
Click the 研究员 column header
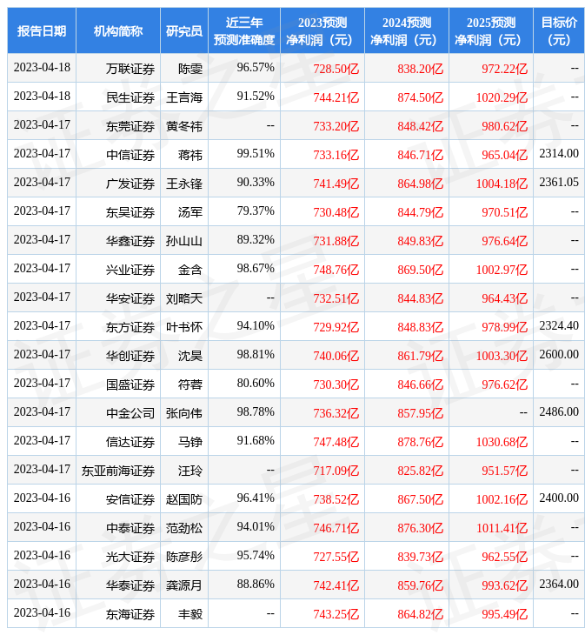coord(184,30)
